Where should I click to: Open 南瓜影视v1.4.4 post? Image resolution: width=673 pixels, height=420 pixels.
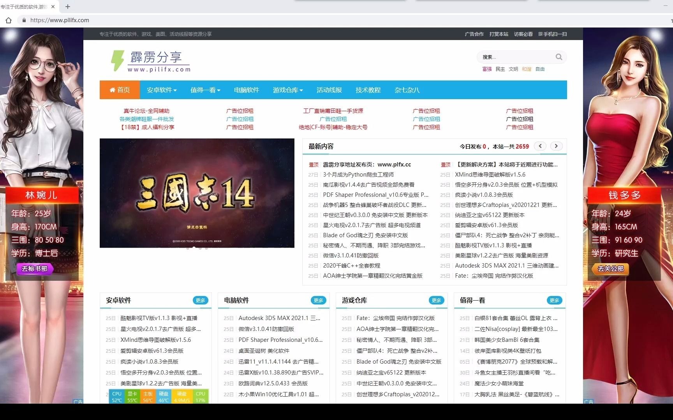click(x=368, y=185)
